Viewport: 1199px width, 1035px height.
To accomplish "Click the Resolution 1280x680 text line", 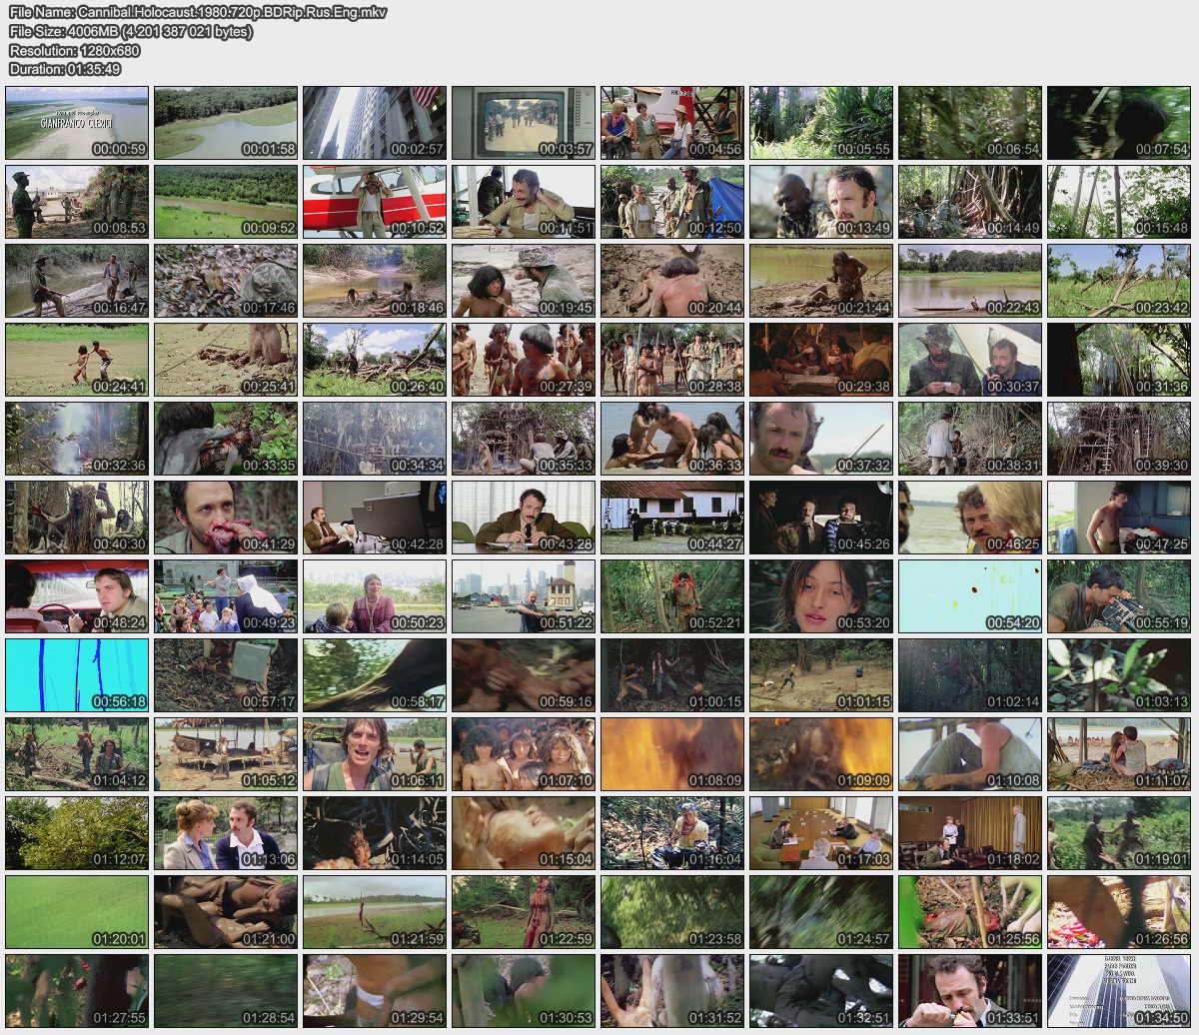I will click(75, 50).
